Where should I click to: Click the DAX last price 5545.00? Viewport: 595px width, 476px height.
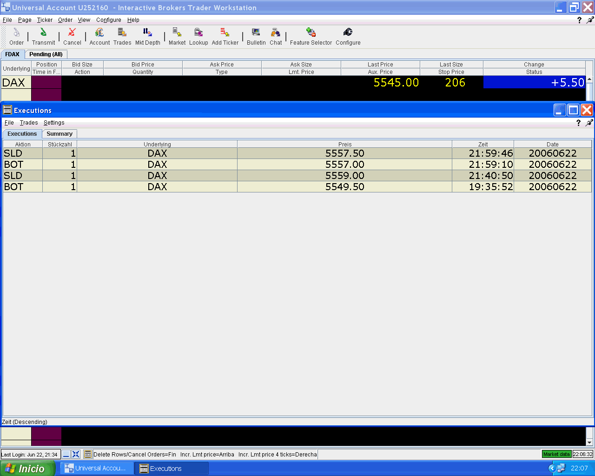[x=396, y=82]
